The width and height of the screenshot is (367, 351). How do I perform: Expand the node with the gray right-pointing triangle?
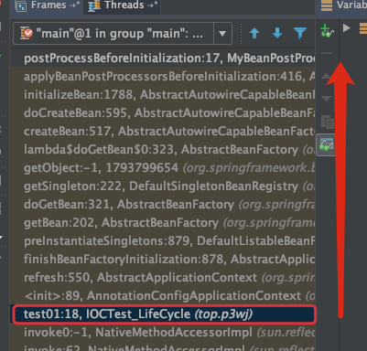[346, 28]
